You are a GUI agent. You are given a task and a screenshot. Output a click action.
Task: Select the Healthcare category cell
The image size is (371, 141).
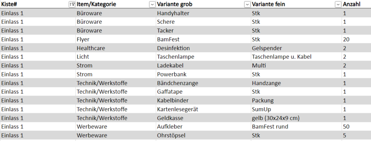click(x=116, y=48)
